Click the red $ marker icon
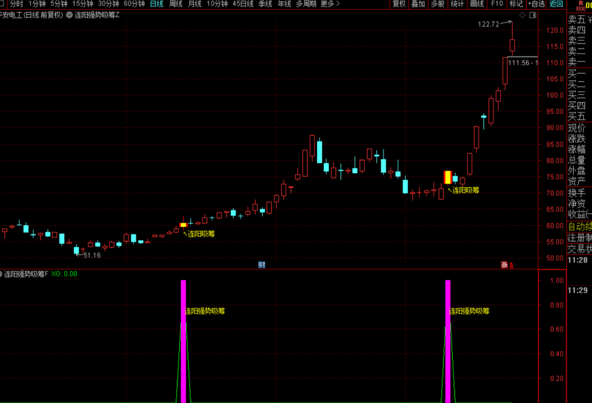Viewport: 592px width, 403px height. (x=511, y=266)
